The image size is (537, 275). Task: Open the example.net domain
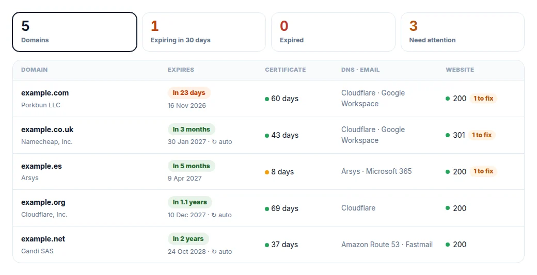[43, 239]
